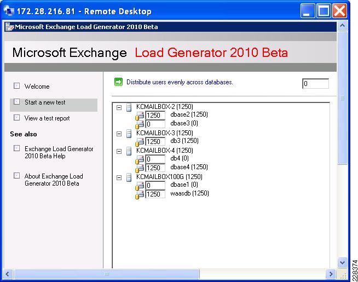Click the KCMAILBOX-4 server icon

pyautogui.click(x=129, y=151)
